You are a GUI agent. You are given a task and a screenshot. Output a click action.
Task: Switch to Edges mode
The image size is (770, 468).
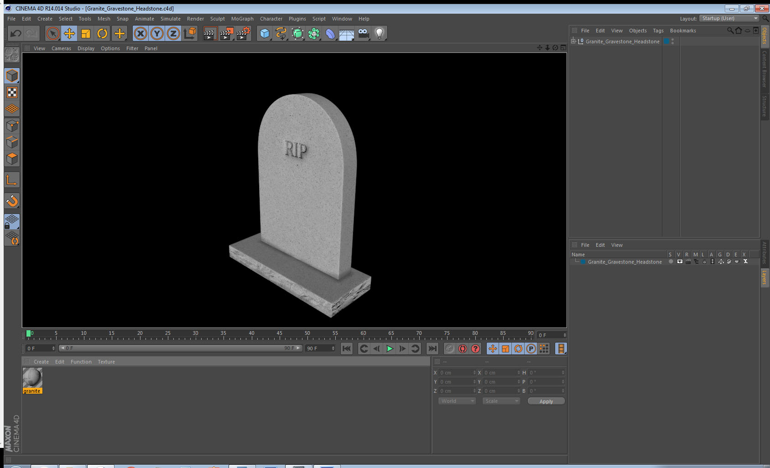[12, 142]
